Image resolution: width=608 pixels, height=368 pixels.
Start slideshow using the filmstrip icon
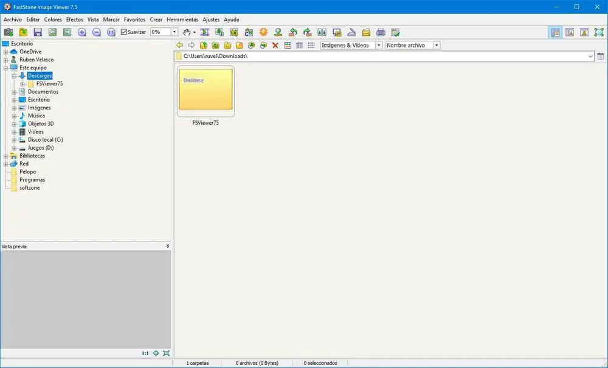coord(205,32)
